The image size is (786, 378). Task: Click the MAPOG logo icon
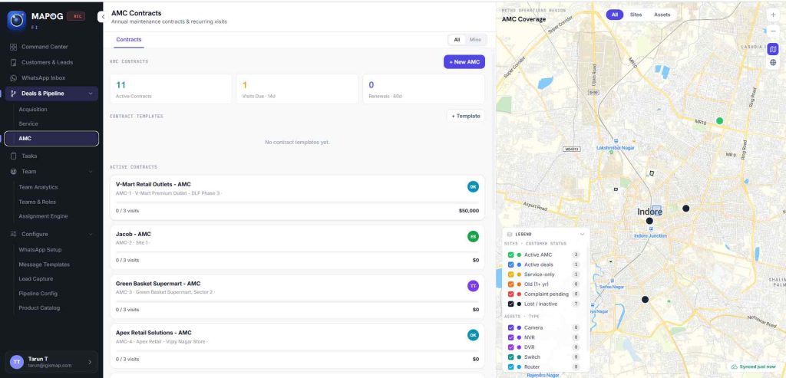[x=17, y=21]
